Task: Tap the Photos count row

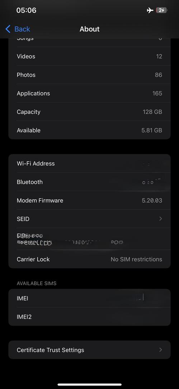Action: pos(90,75)
